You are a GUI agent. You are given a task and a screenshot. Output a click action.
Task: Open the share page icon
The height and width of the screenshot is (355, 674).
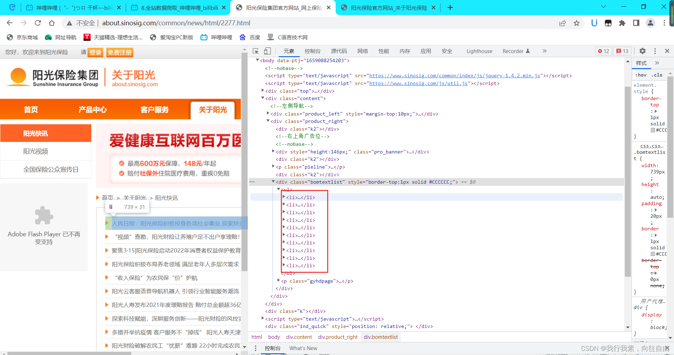pyautogui.click(x=562, y=23)
